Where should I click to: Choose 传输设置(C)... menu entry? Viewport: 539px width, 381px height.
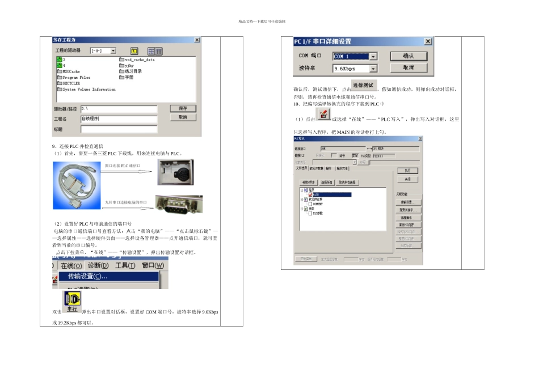click(x=108, y=276)
